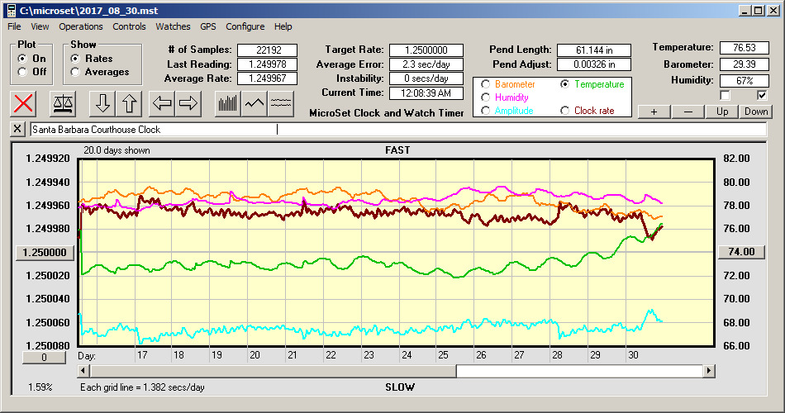Select the zigzag line graph style icon
This screenshot has height=413, width=785.
click(x=255, y=103)
